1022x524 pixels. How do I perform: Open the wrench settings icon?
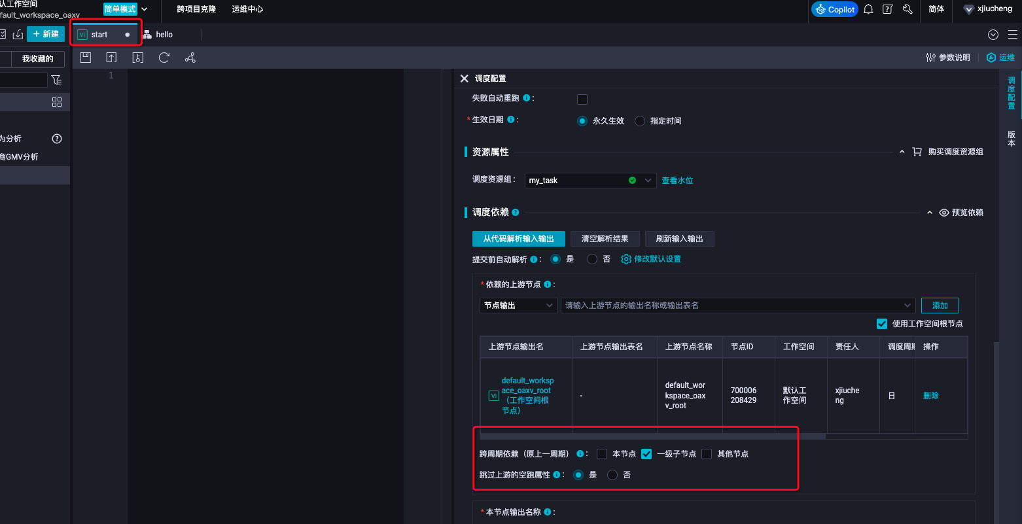pos(907,9)
